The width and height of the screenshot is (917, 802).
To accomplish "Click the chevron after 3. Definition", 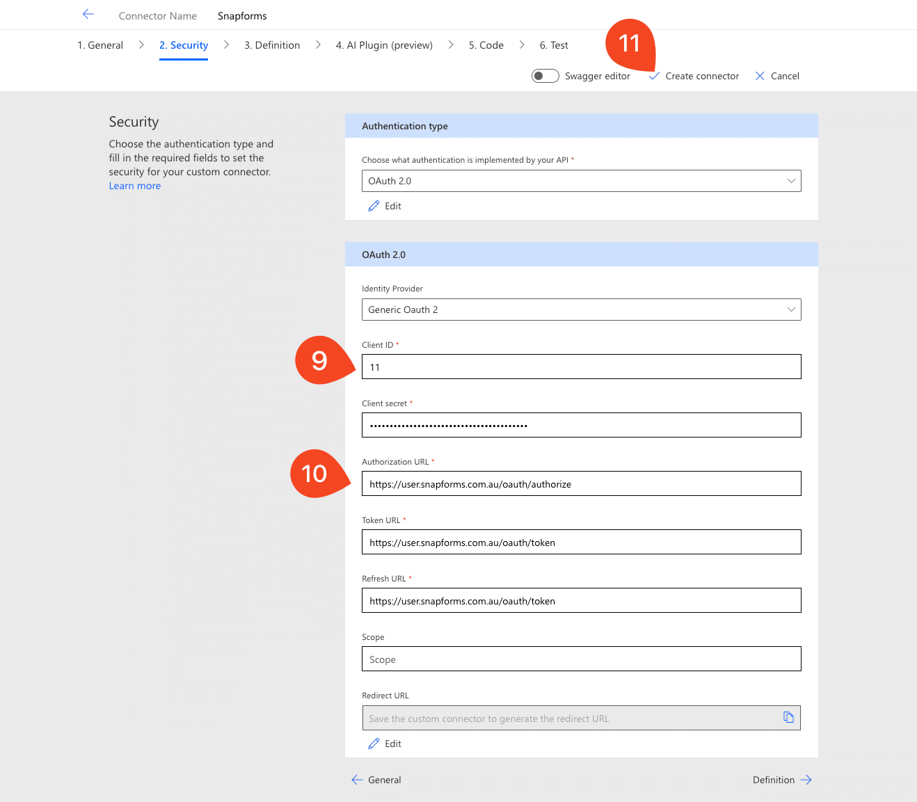I will tap(318, 45).
